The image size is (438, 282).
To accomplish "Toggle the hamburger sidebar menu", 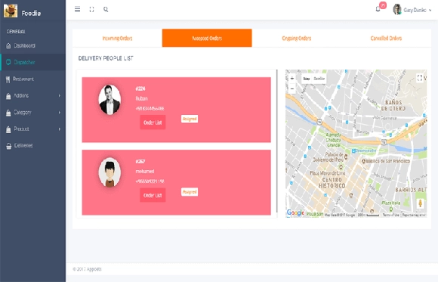I will [77, 9].
